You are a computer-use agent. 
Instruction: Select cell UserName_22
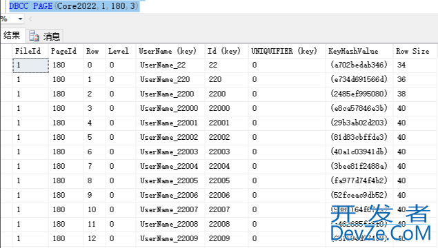tap(170, 65)
